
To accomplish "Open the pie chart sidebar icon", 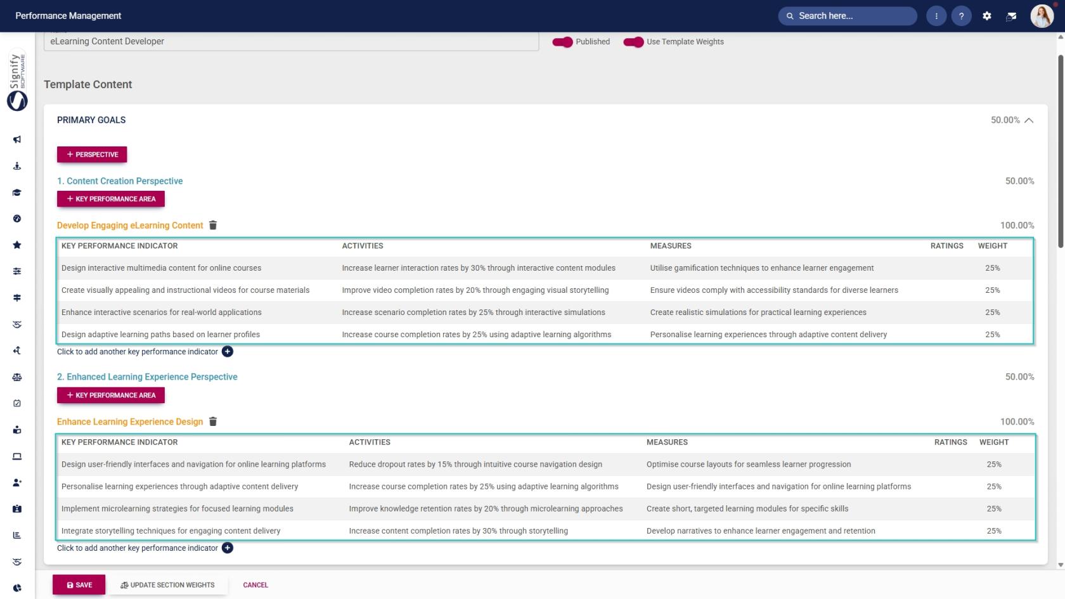I will pos(17,588).
